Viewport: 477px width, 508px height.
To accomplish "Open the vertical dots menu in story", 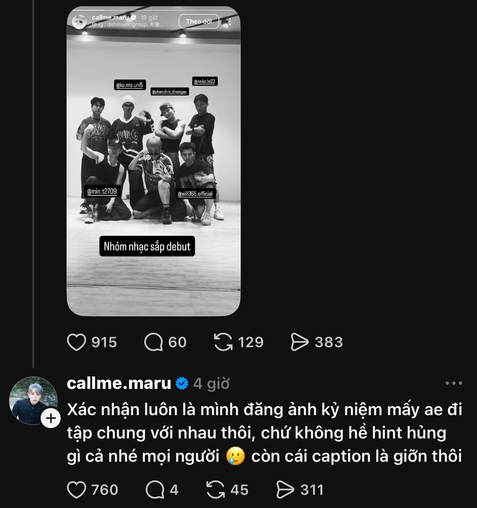I will click(x=230, y=21).
